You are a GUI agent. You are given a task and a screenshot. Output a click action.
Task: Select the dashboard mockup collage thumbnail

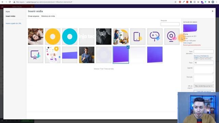tap(53, 55)
